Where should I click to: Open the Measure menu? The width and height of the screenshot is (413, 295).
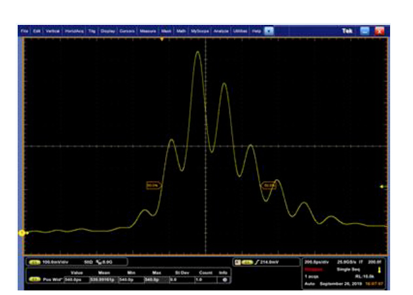(x=147, y=31)
